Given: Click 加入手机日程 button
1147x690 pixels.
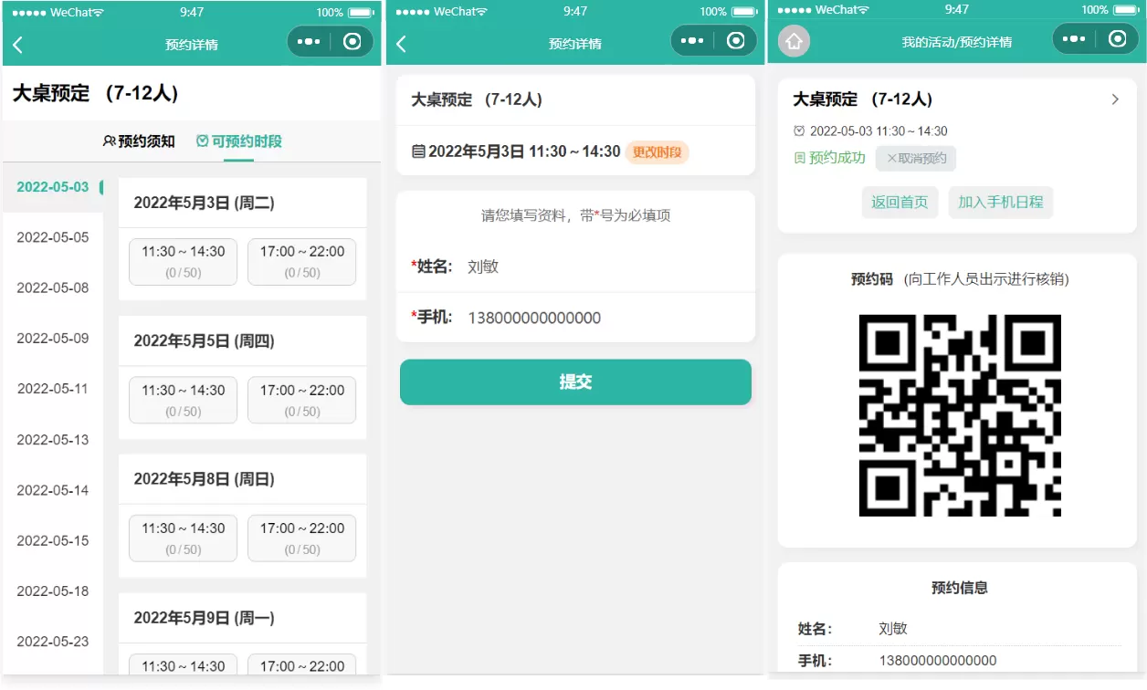Looking at the screenshot, I should (x=1001, y=203).
